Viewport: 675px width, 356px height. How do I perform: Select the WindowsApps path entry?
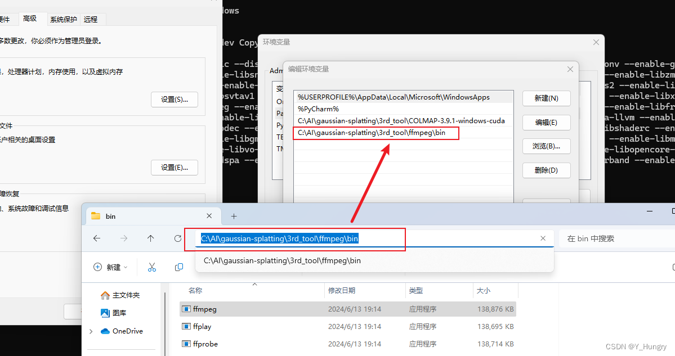(403, 97)
